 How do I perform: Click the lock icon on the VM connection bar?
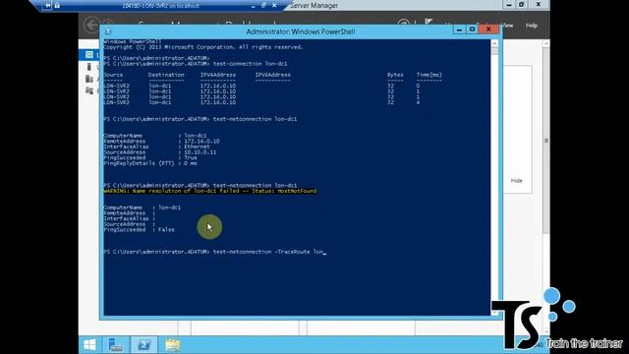click(57, 6)
